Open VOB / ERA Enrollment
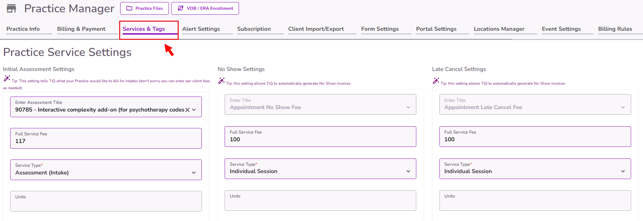The image size is (643, 221). [205, 8]
